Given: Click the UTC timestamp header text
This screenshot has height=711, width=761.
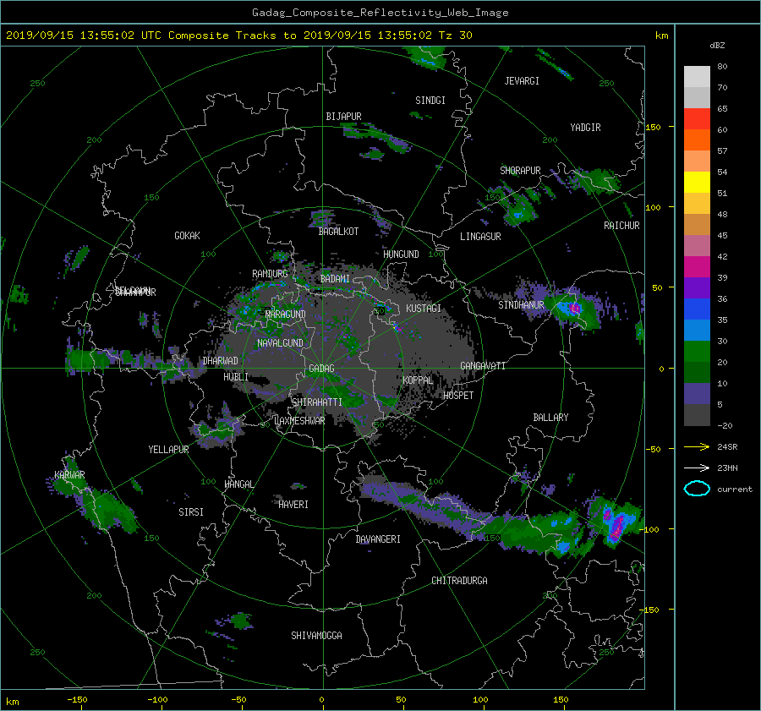Looking at the screenshot, I should [x=238, y=36].
